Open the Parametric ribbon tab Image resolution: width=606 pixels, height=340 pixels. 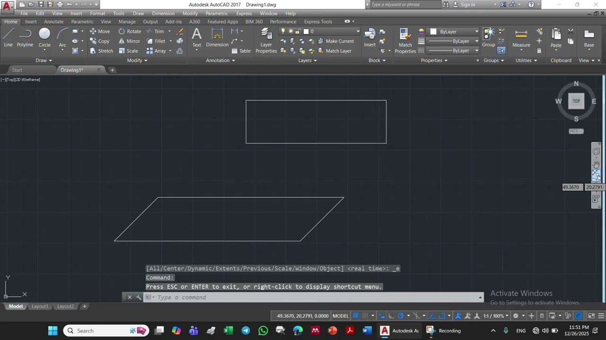pos(82,22)
